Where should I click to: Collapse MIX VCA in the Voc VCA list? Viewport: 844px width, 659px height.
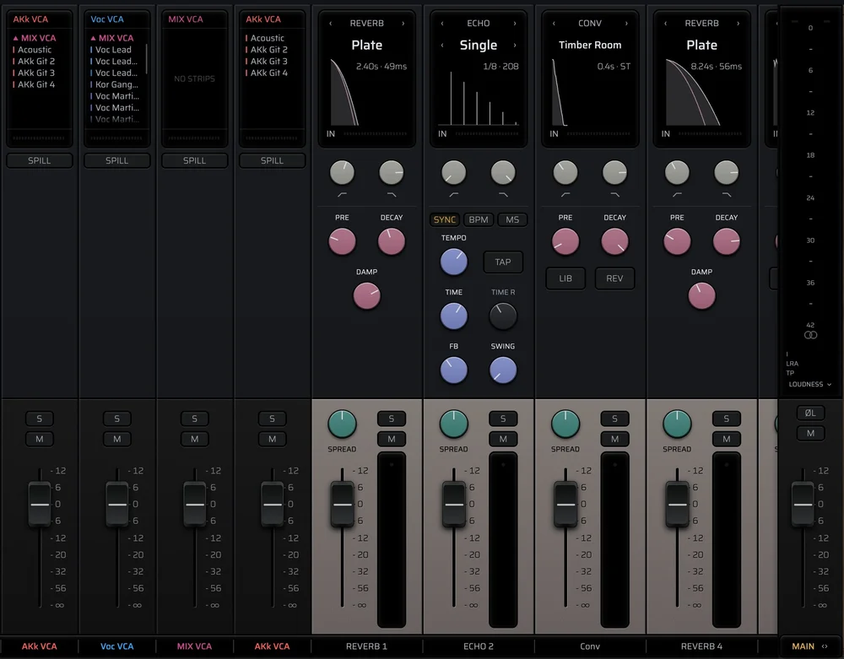[x=93, y=38]
